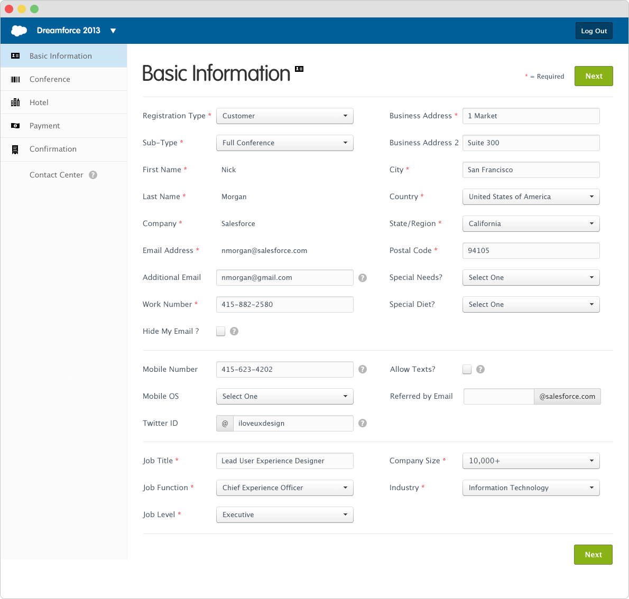629x599 pixels.
Task: Open help for Hide My Email
Action: [234, 331]
